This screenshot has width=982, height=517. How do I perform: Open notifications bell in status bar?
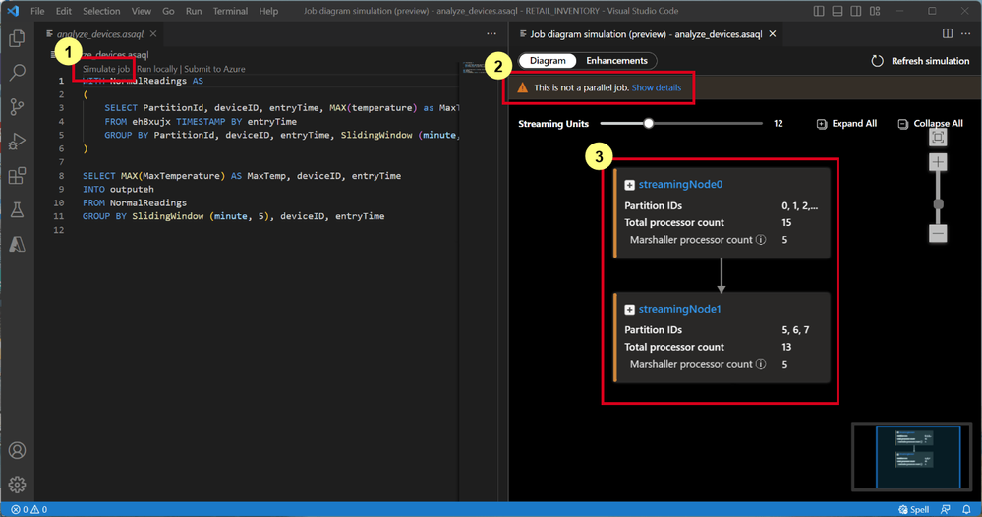pos(967,509)
